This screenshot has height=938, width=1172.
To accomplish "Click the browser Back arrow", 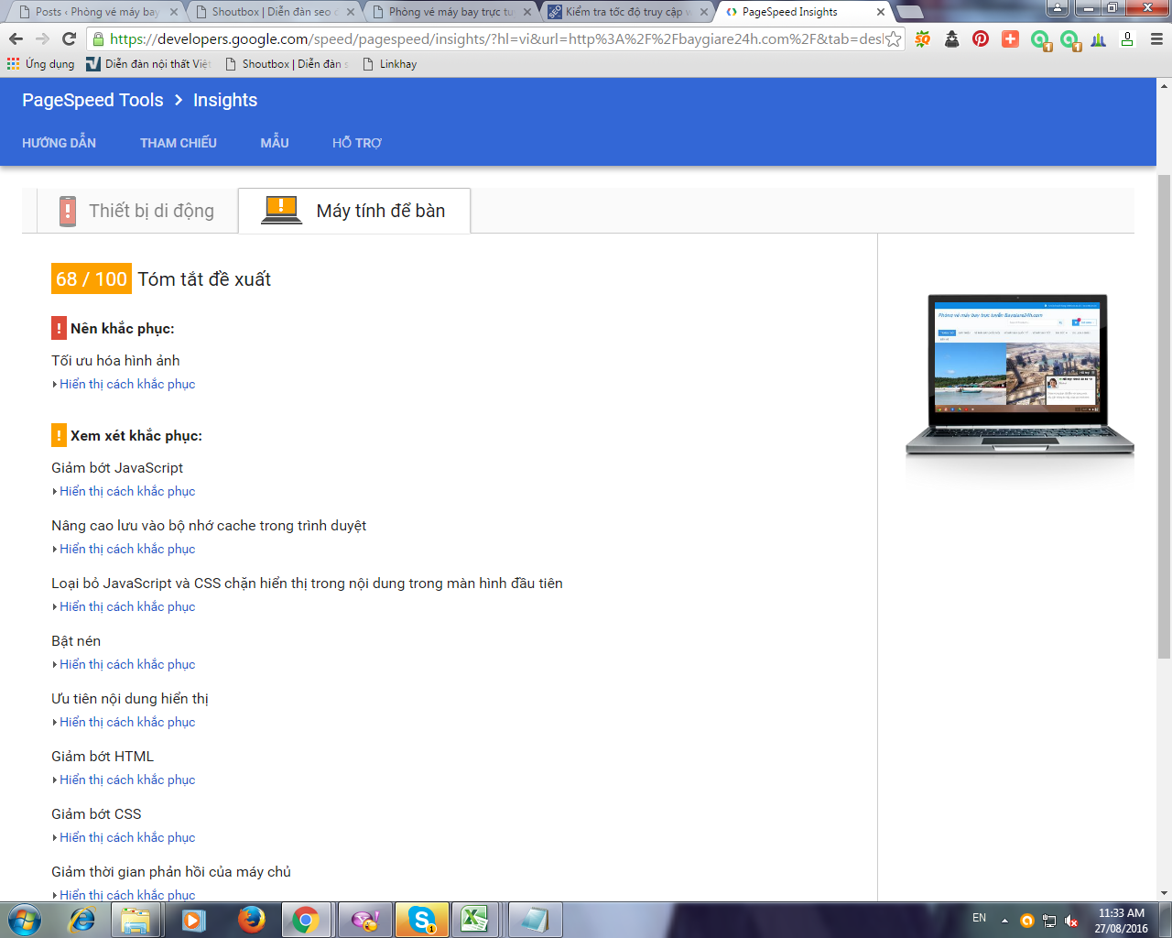I will (16, 38).
